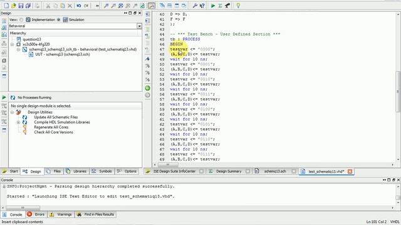This screenshot has width=401, height=225.
Task: Undo the last edit
Action: coord(79,6)
